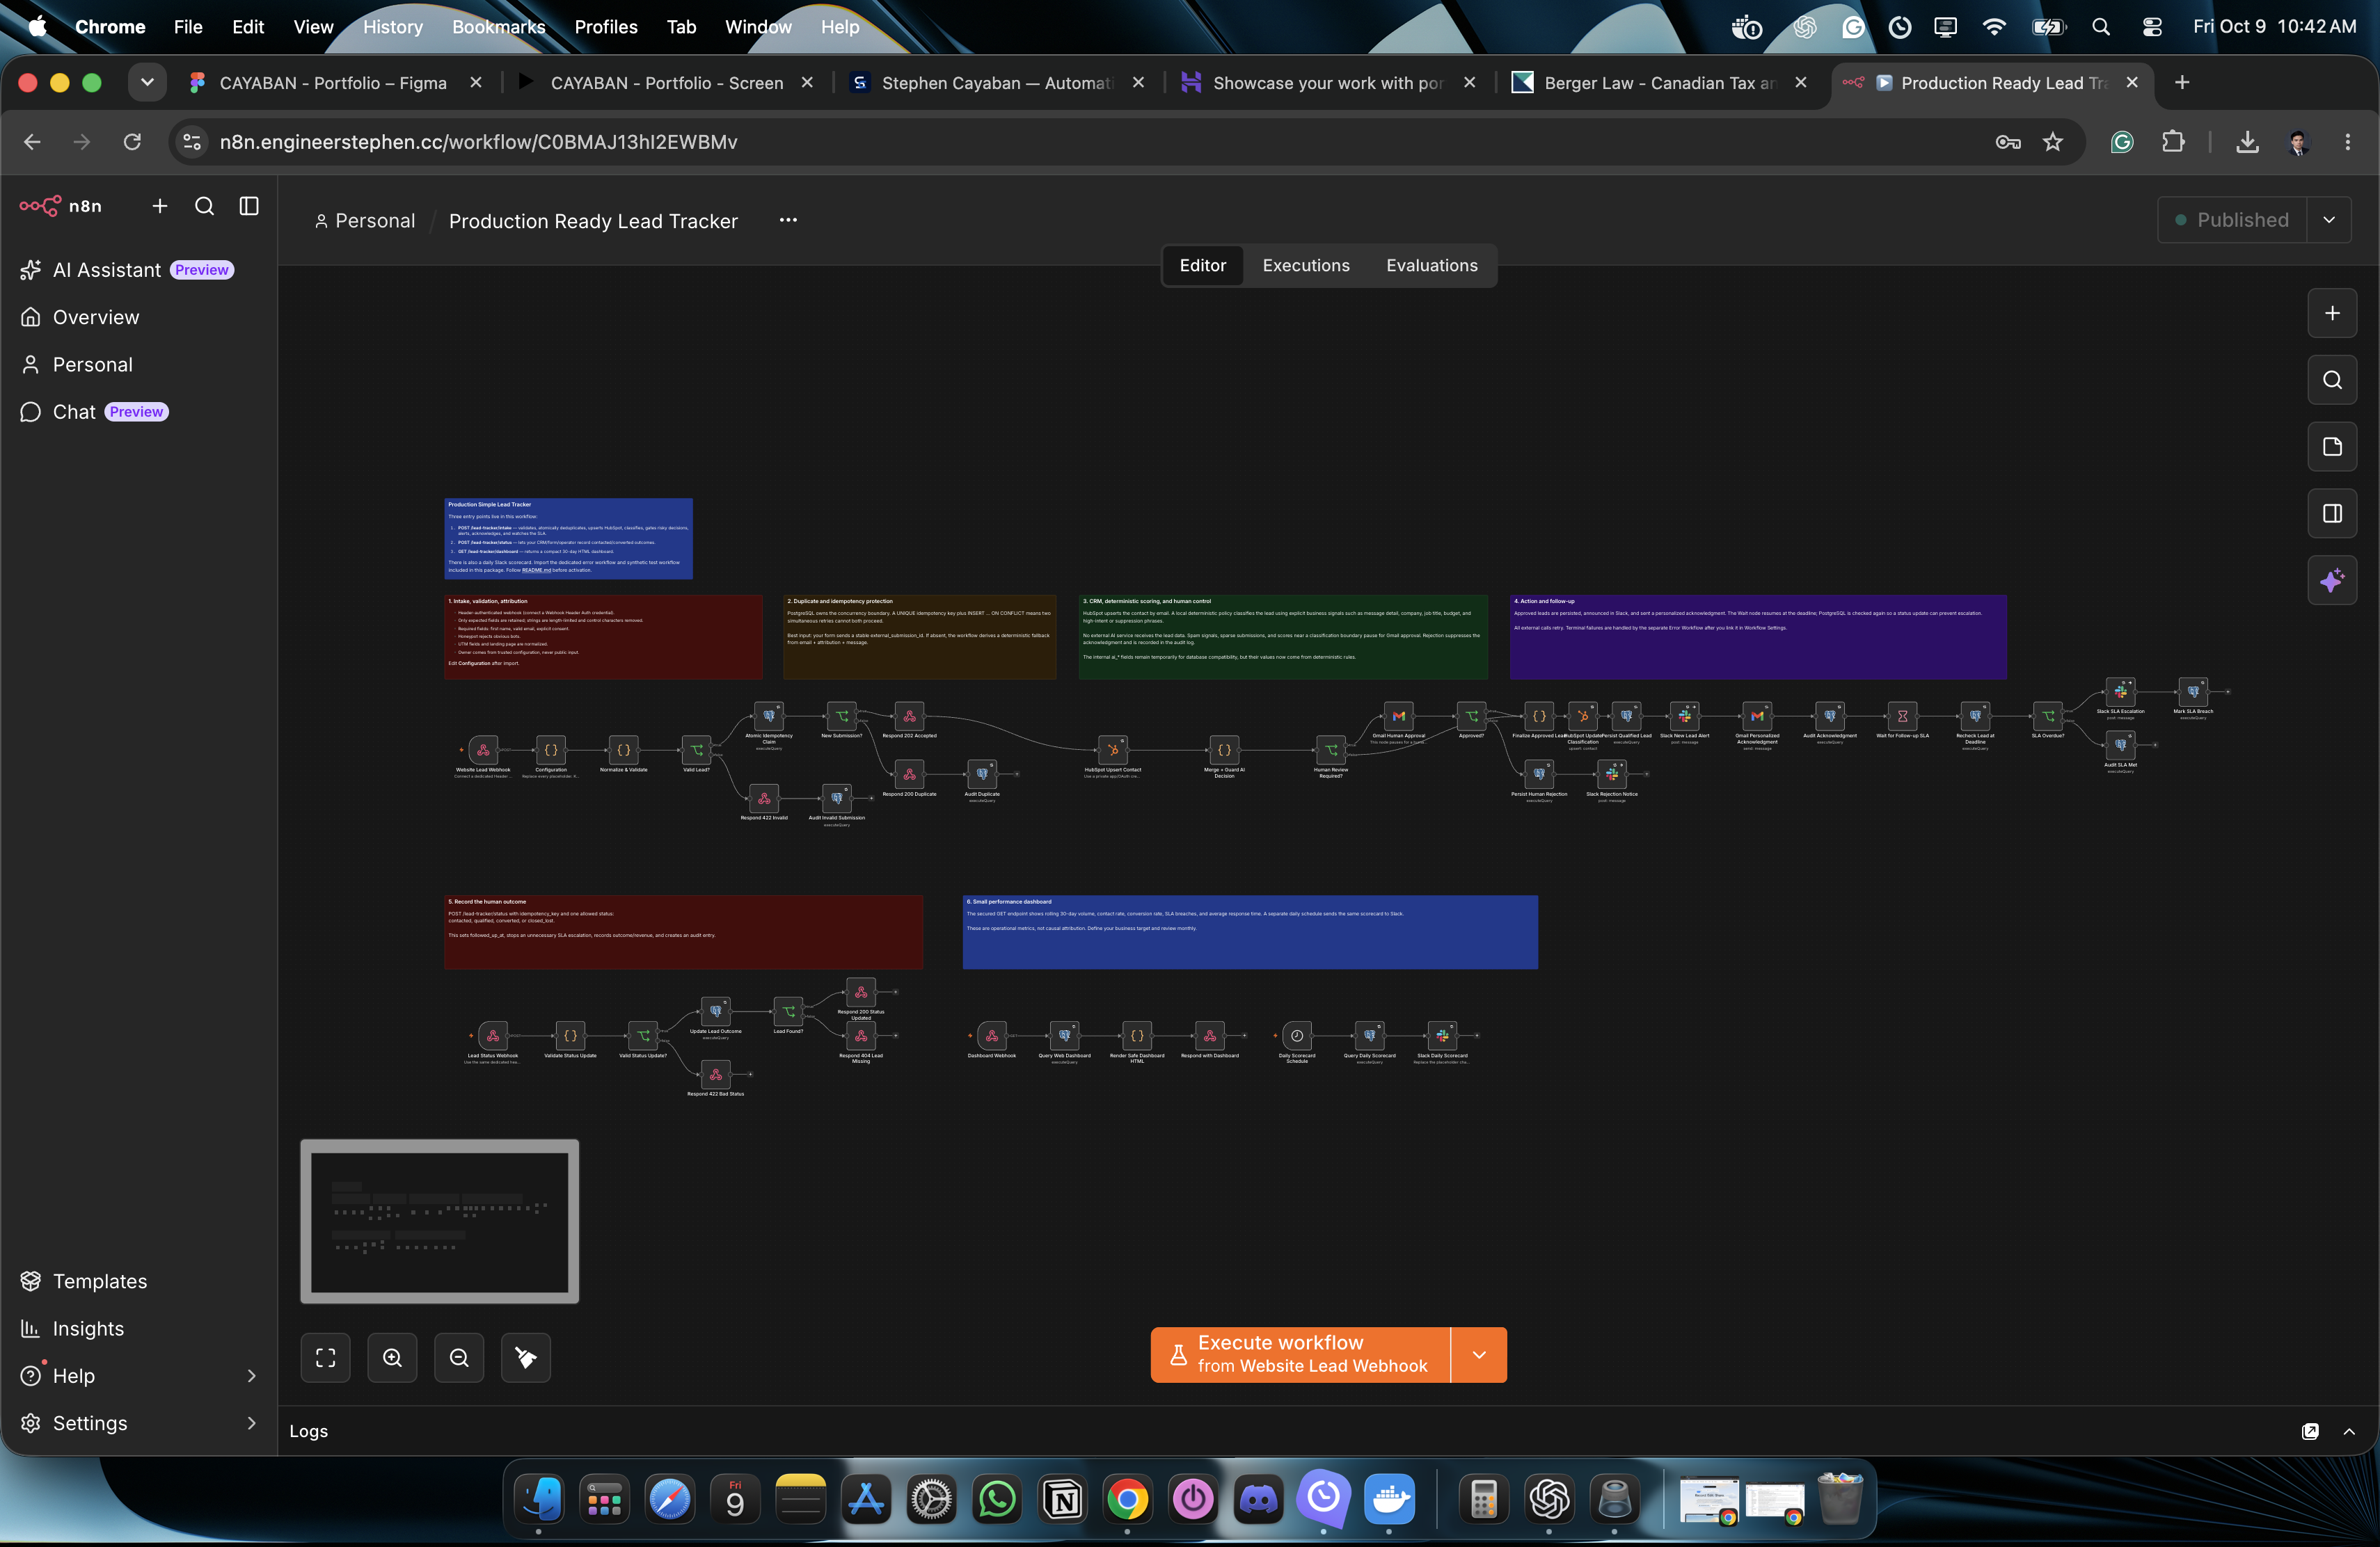
Task: Switch to the Evaluations tab
Action: pyautogui.click(x=1431, y=266)
